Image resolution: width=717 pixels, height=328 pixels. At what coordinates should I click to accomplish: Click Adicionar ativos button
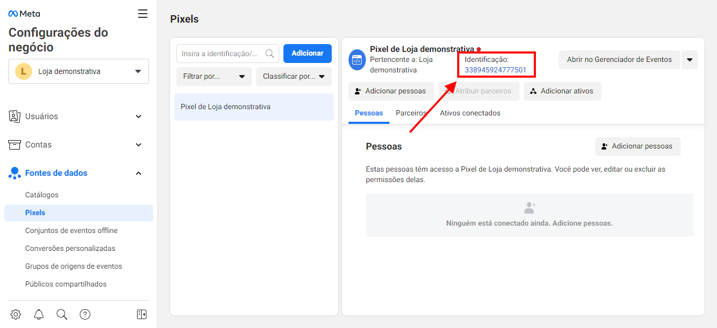tap(563, 91)
